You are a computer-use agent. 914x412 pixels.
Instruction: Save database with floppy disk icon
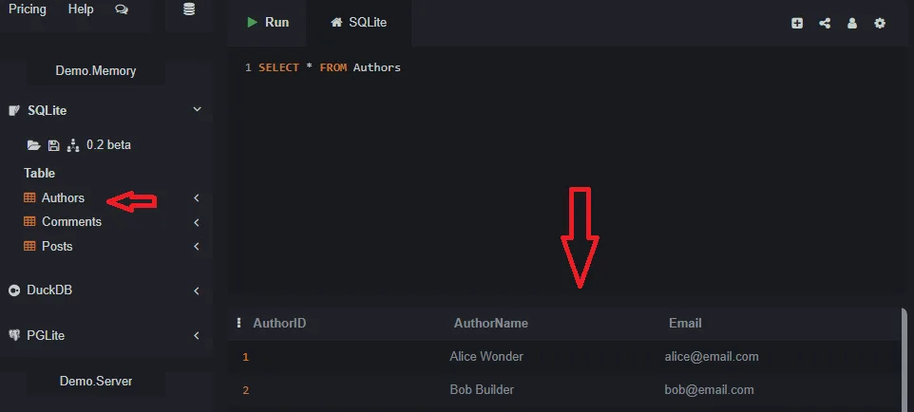click(53, 145)
